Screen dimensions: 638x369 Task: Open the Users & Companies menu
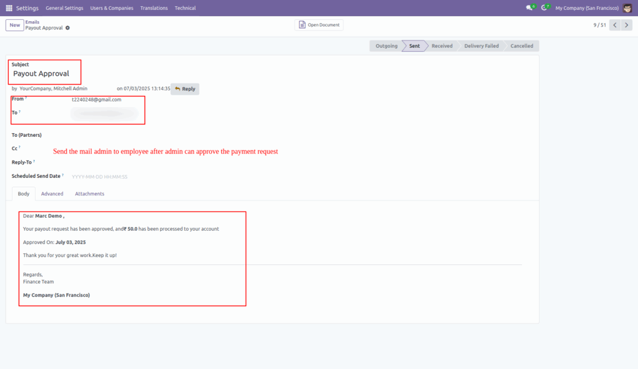[x=112, y=7]
